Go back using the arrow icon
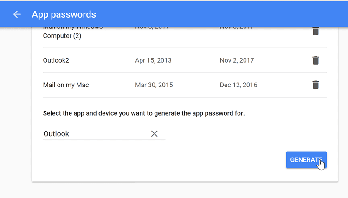 pyautogui.click(x=17, y=14)
